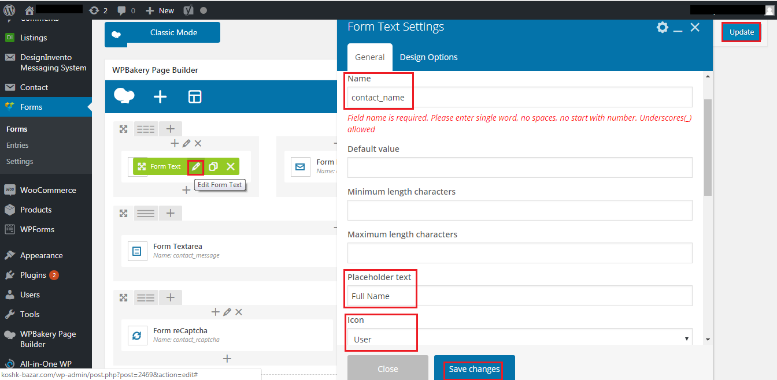Click the move handle of the Form reCaptcha row
Image resolution: width=777 pixels, height=380 pixels.
[x=123, y=297]
